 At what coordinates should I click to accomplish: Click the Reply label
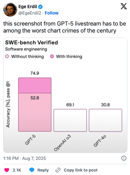43,170
